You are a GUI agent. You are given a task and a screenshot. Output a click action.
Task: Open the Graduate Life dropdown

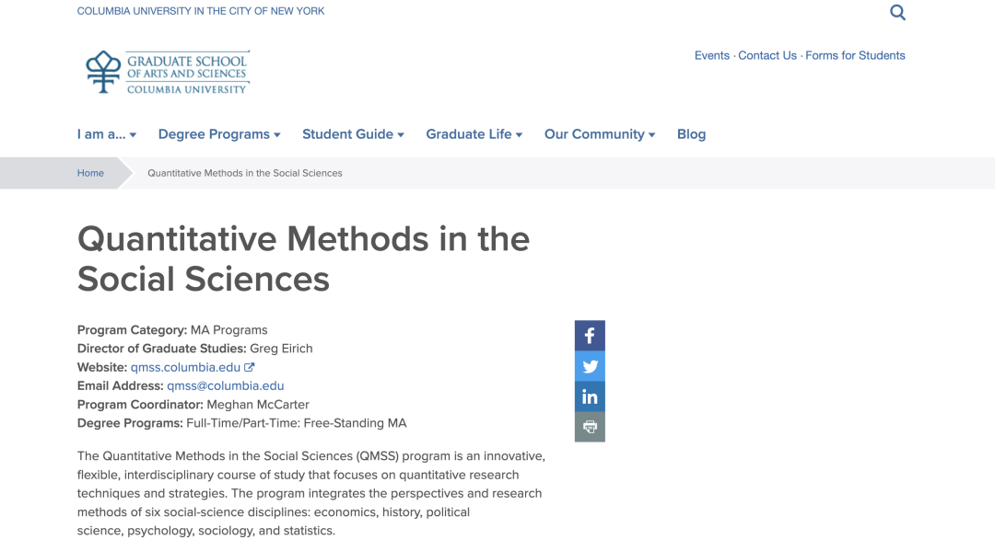click(474, 134)
